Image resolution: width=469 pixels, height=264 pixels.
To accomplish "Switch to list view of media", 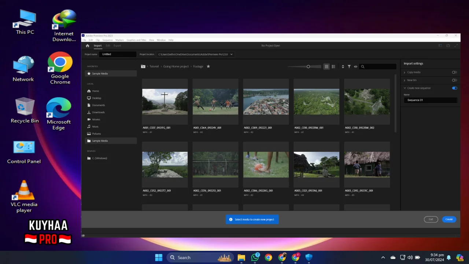I will tap(333, 67).
